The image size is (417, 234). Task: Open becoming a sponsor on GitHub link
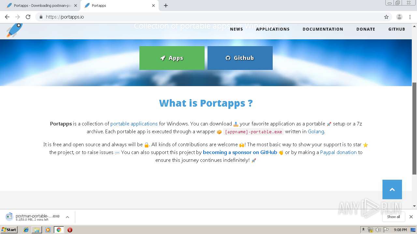tap(240, 152)
